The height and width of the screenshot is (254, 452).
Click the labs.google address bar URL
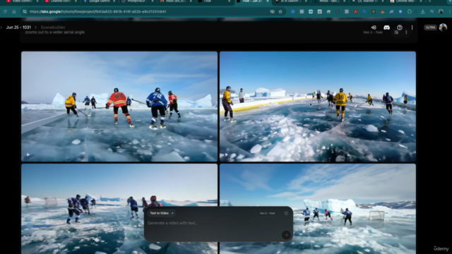pos(97,11)
